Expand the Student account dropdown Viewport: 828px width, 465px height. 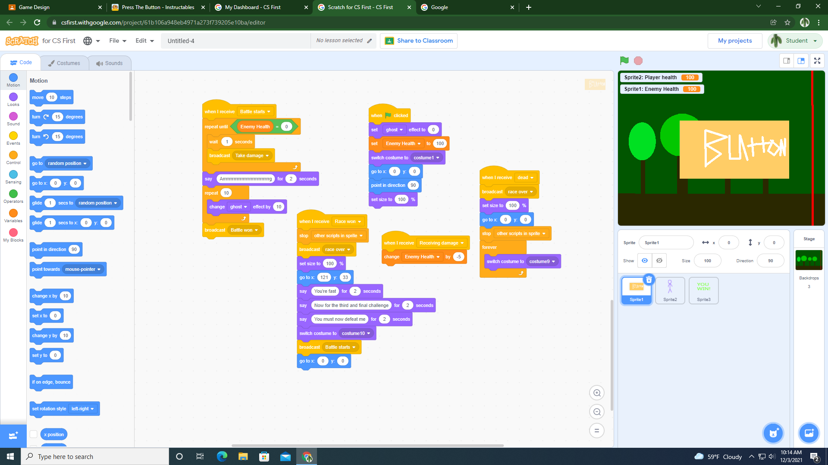pos(795,40)
